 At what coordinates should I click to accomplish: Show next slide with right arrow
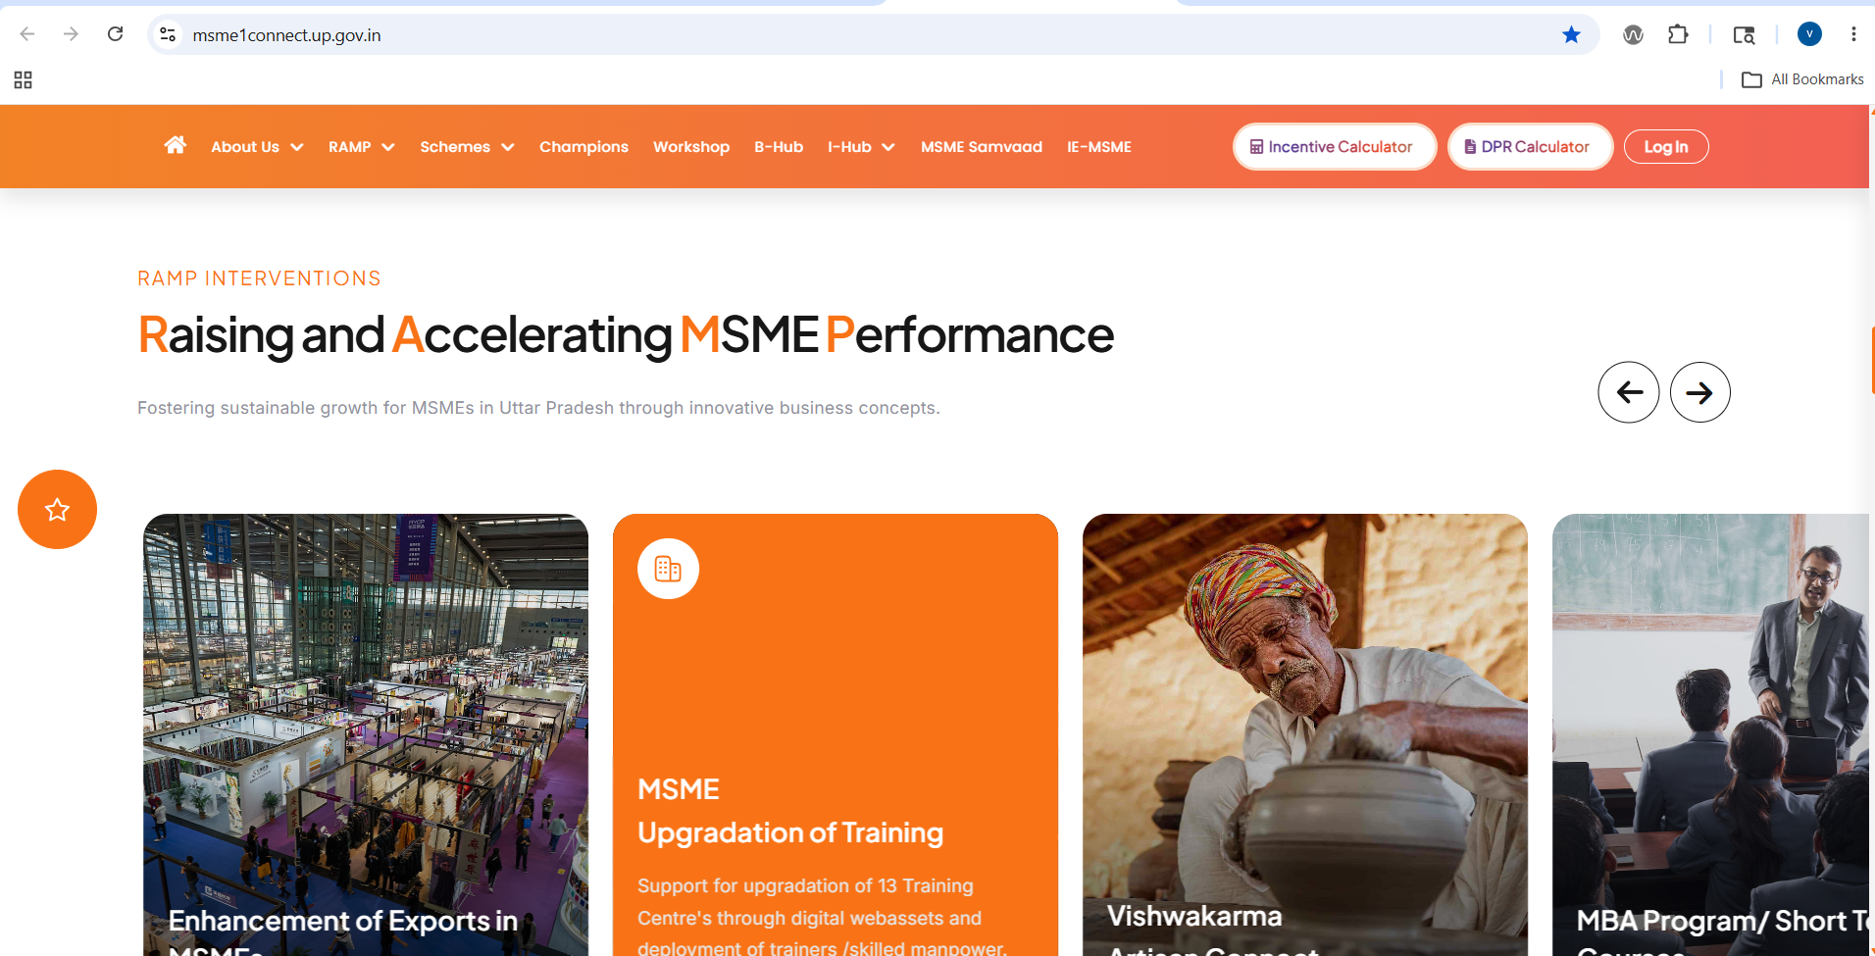tap(1700, 392)
